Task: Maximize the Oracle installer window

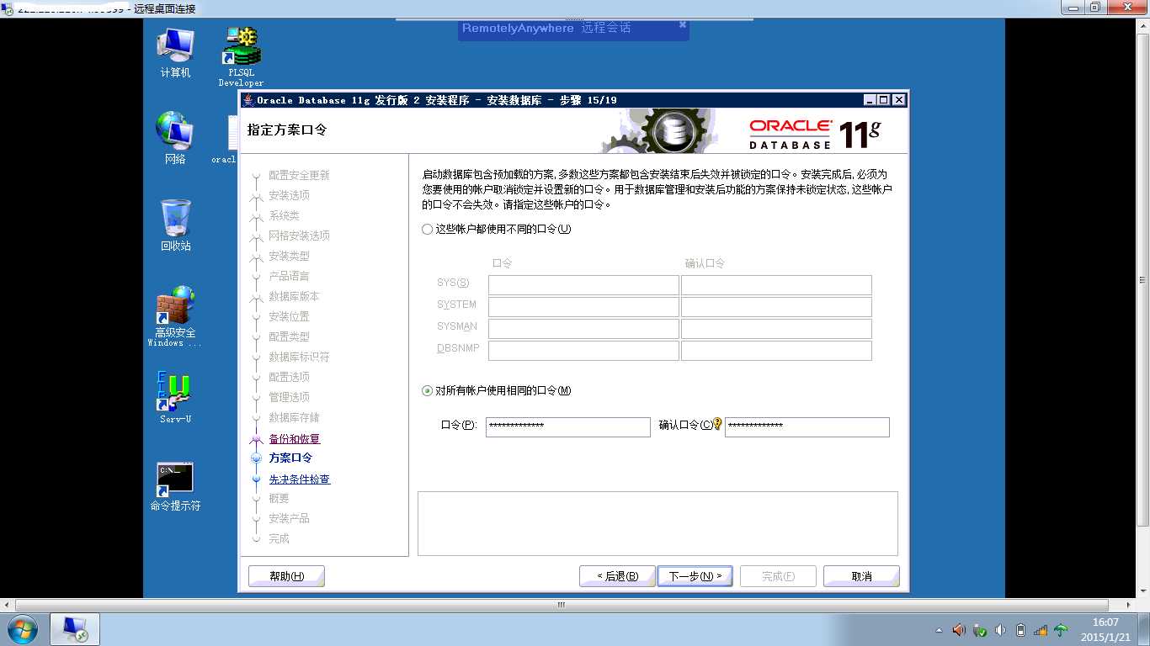Action: (883, 100)
